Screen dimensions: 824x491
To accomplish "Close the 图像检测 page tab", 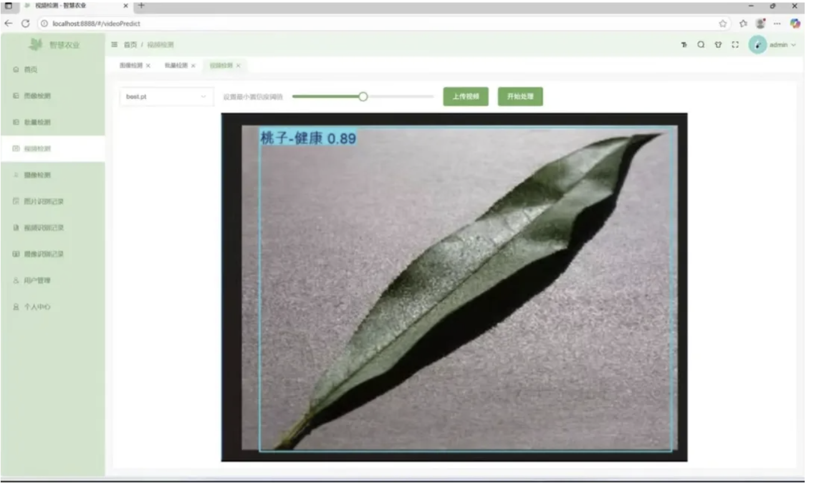I will pyautogui.click(x=148, y=65).
